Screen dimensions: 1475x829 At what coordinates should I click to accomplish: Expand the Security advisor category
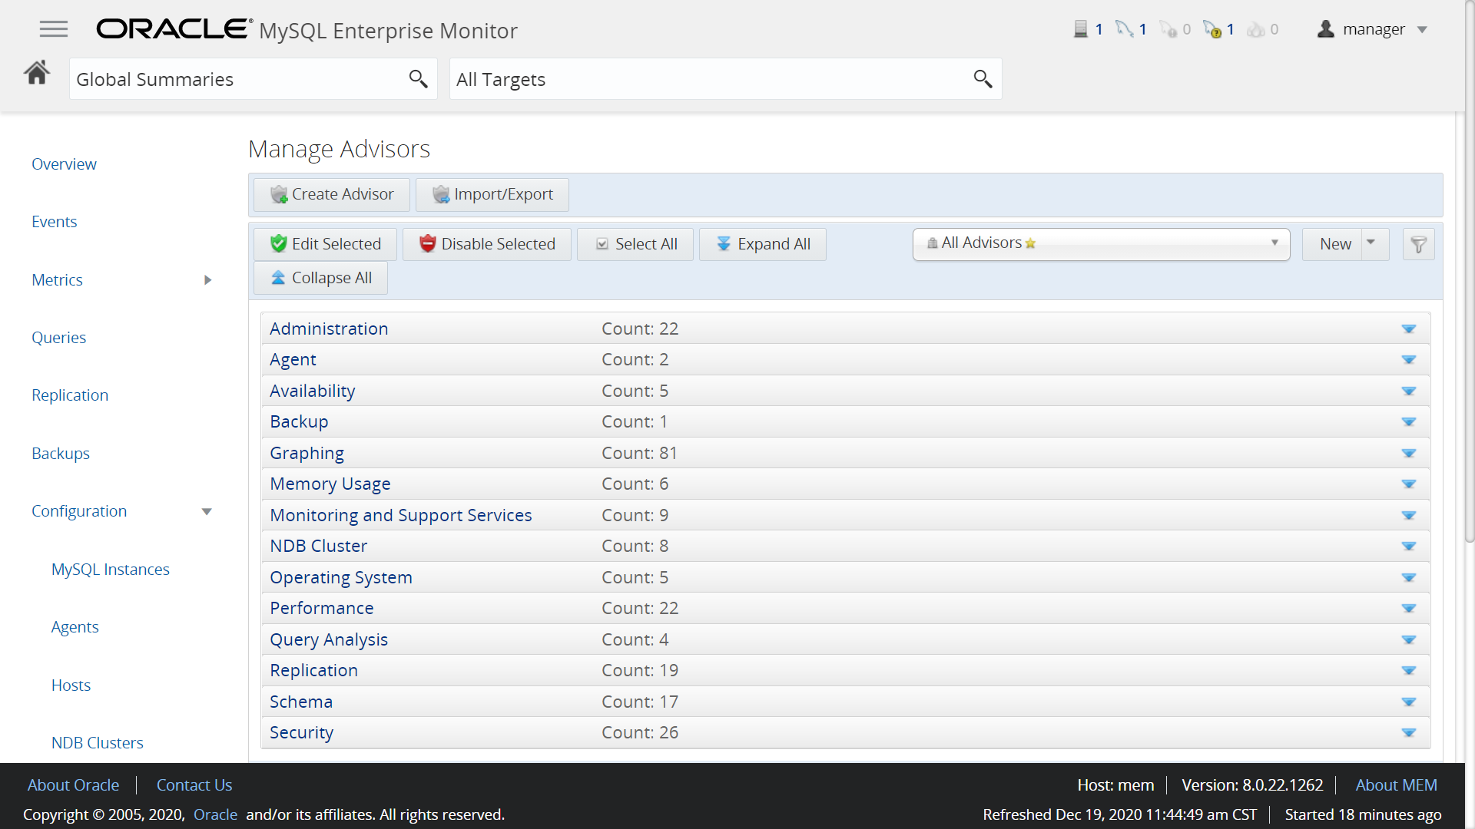[x=1408, y=733]
